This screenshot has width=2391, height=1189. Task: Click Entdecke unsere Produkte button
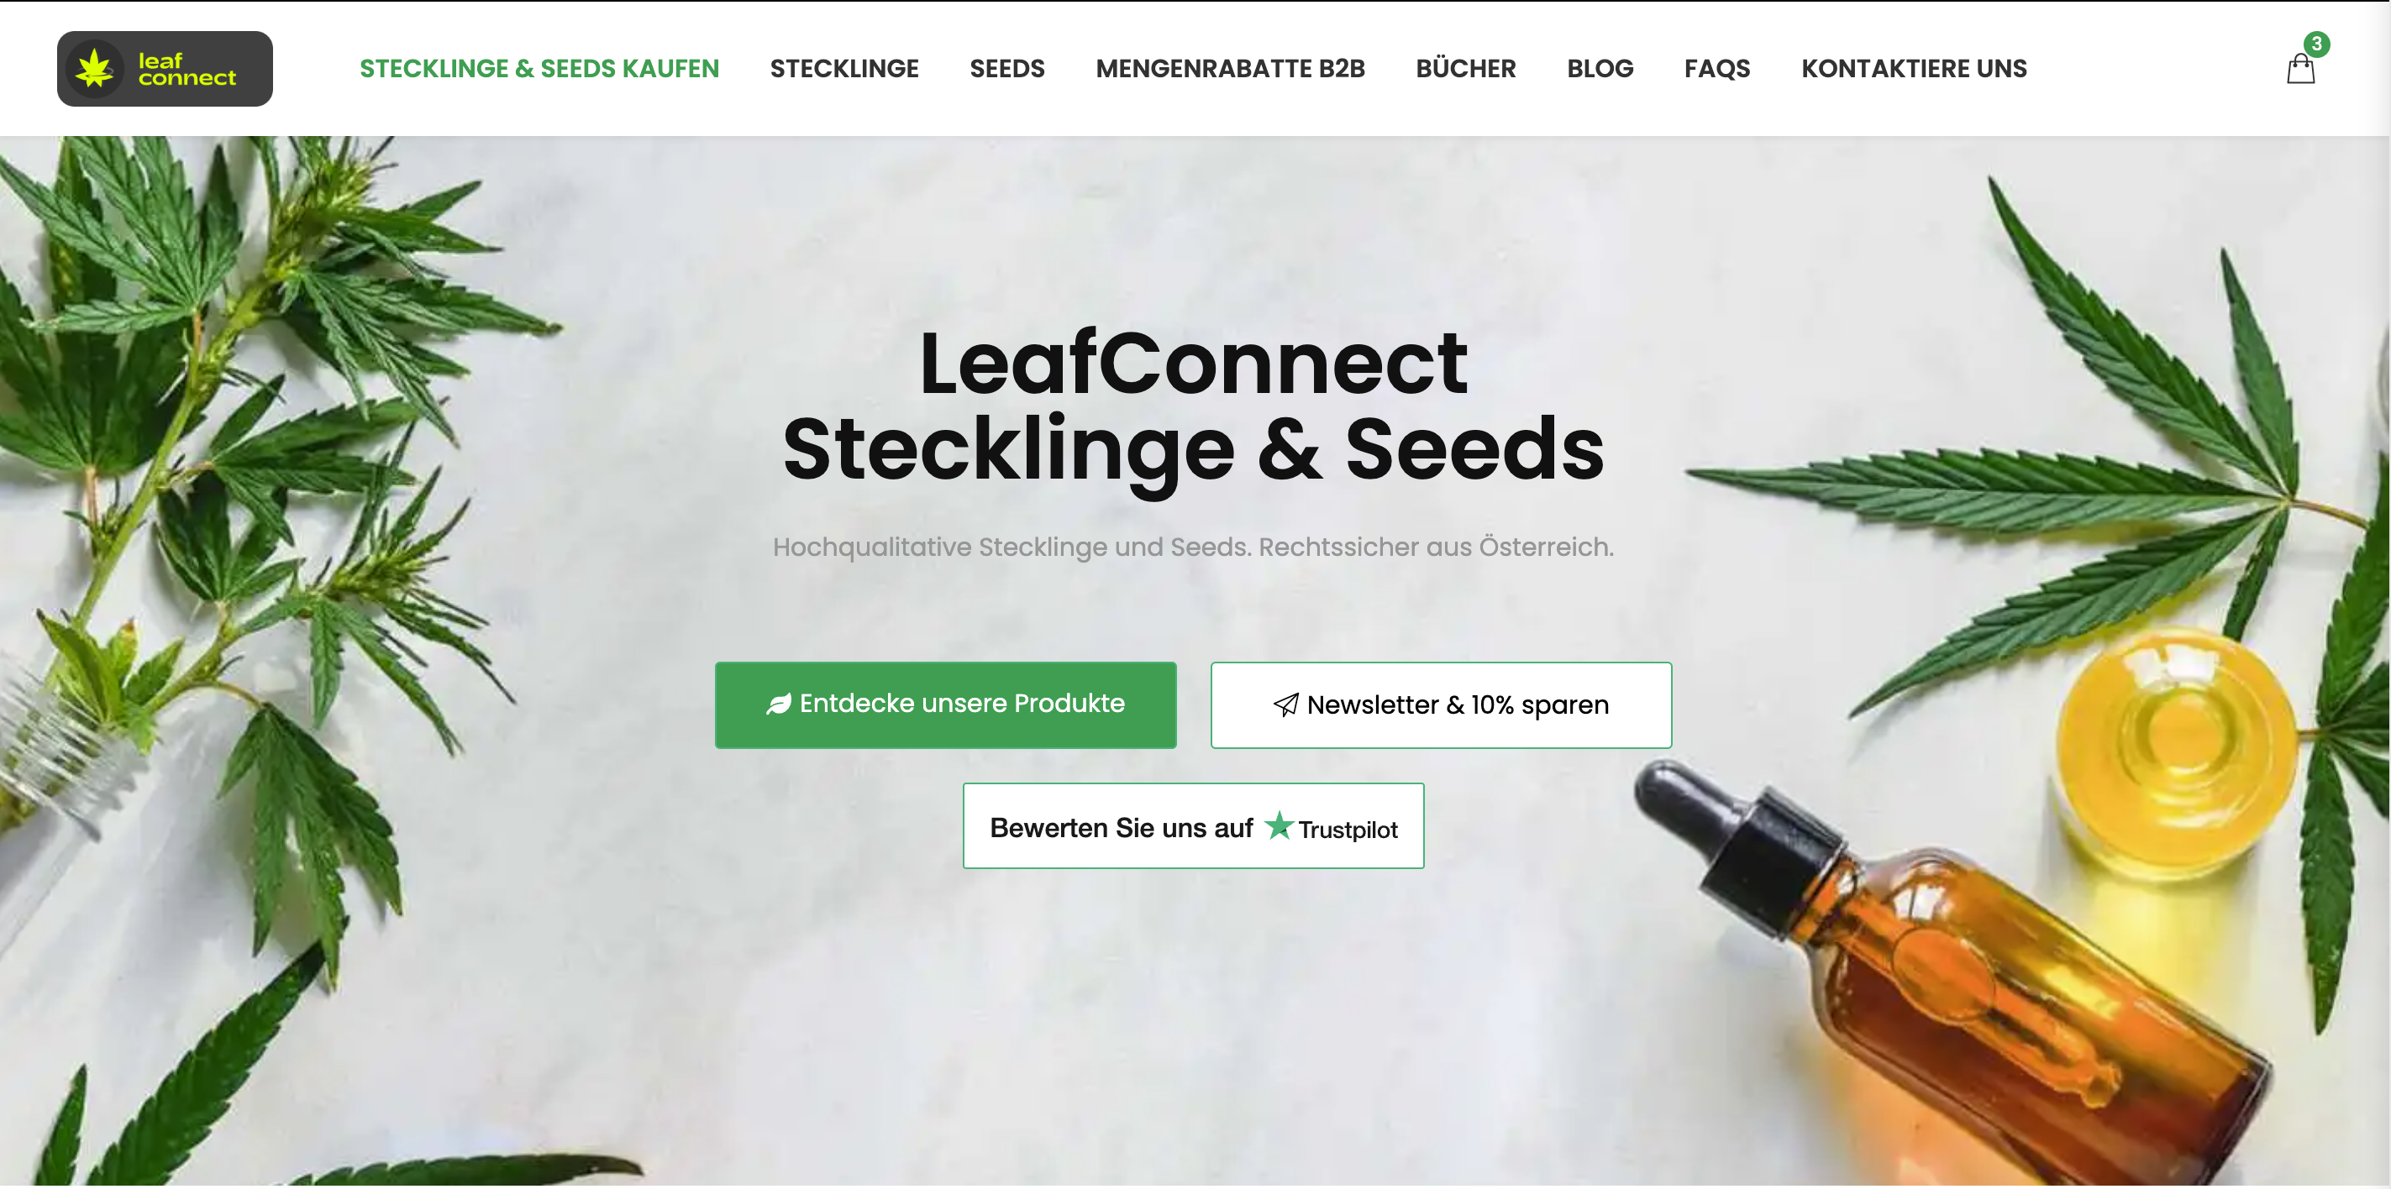click(x=946, y=704)
